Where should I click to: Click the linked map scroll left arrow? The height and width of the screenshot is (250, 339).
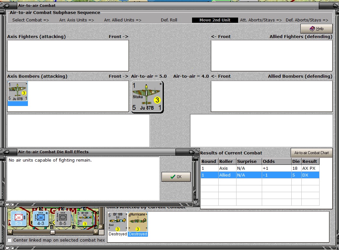[x=10, y=232]
